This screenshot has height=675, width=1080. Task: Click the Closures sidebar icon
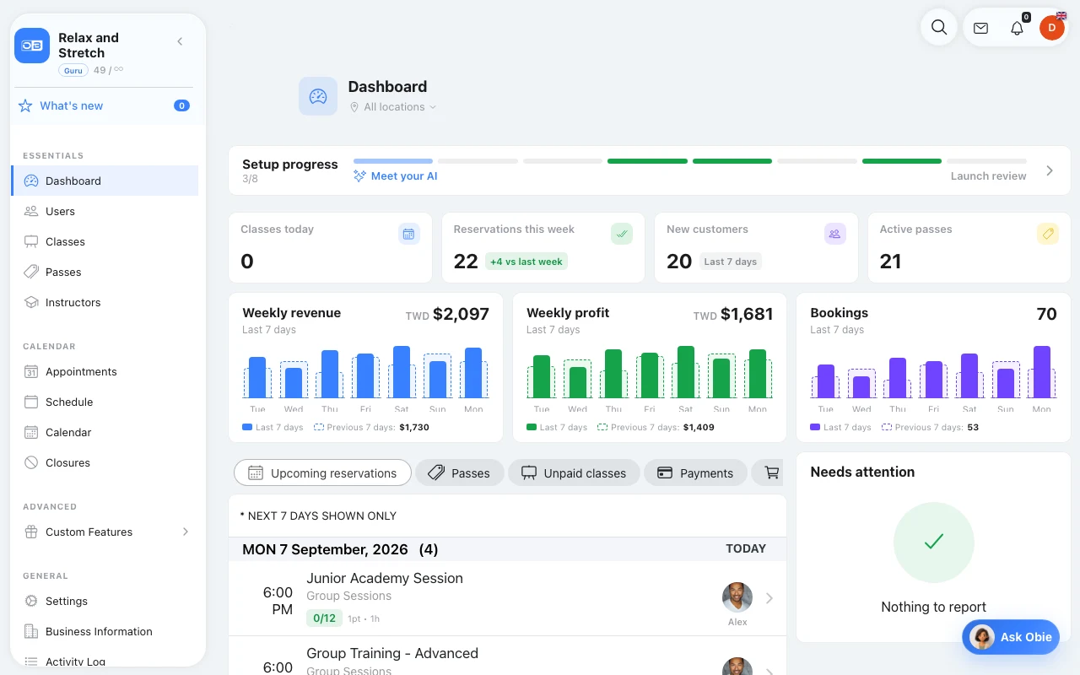(x=31, y=462)
